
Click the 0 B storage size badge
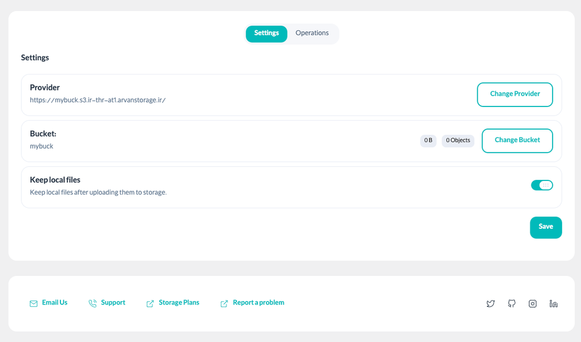coord(428,141)
